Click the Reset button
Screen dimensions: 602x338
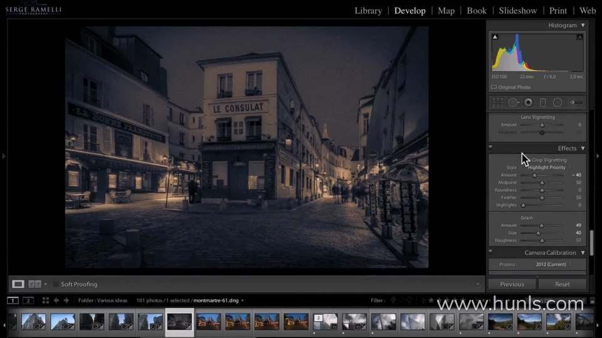(562, 284)
